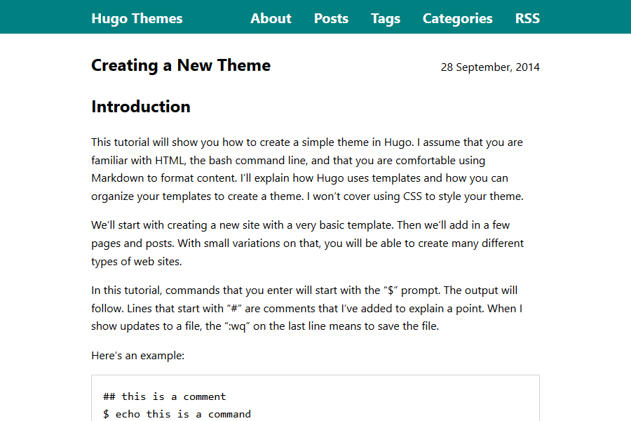Click the Introduction heading
Viewport: 631px width, 421px height.
(141, 107)
